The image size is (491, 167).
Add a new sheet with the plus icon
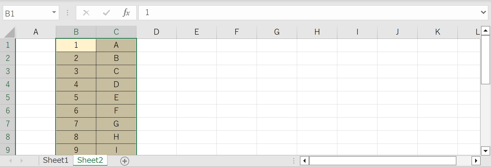click(125, 161)
